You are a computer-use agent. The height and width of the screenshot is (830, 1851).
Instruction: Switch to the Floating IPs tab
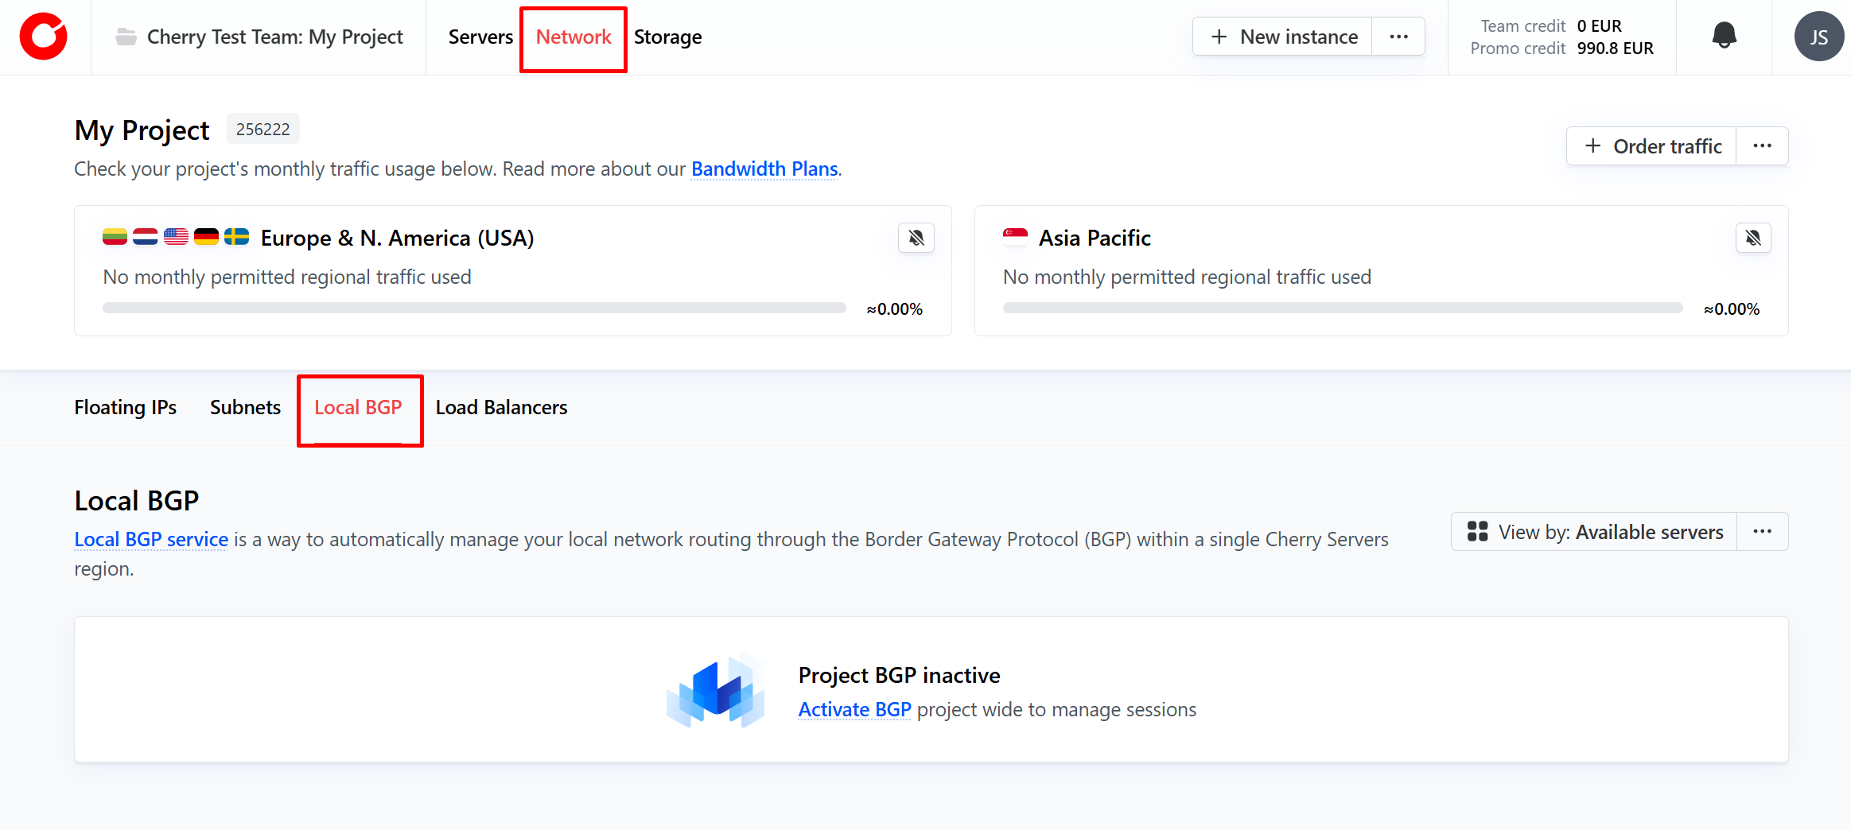[126, 407]
